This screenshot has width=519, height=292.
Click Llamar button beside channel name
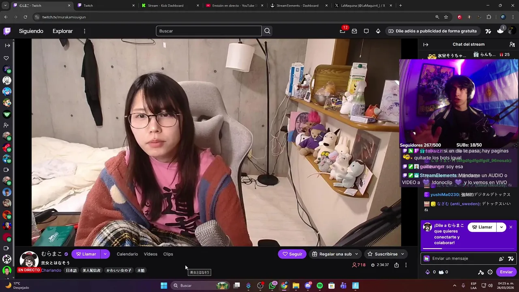coord(86,254)
